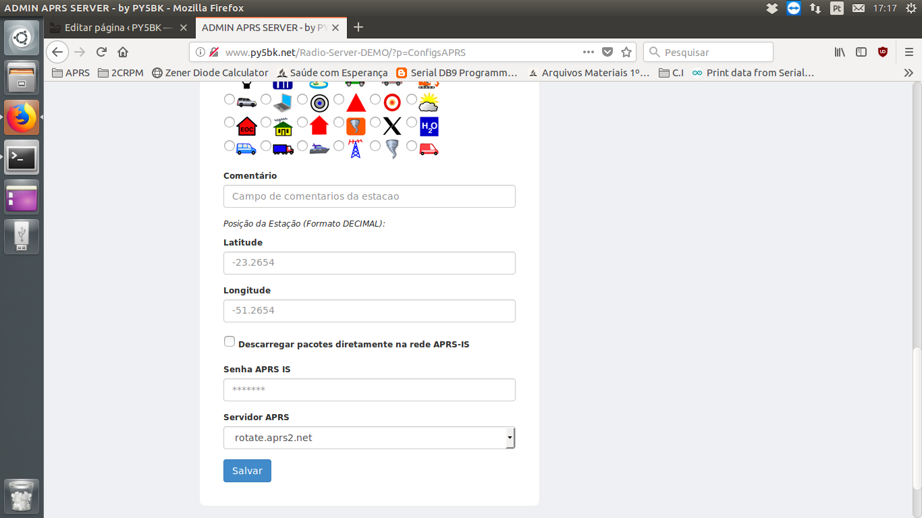Select the radio button beside the laptop symbol
The height and width of the screenshot is (518, 922).
click(x=266, y=99)
